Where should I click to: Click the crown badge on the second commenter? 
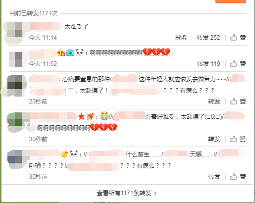(61, 52)
